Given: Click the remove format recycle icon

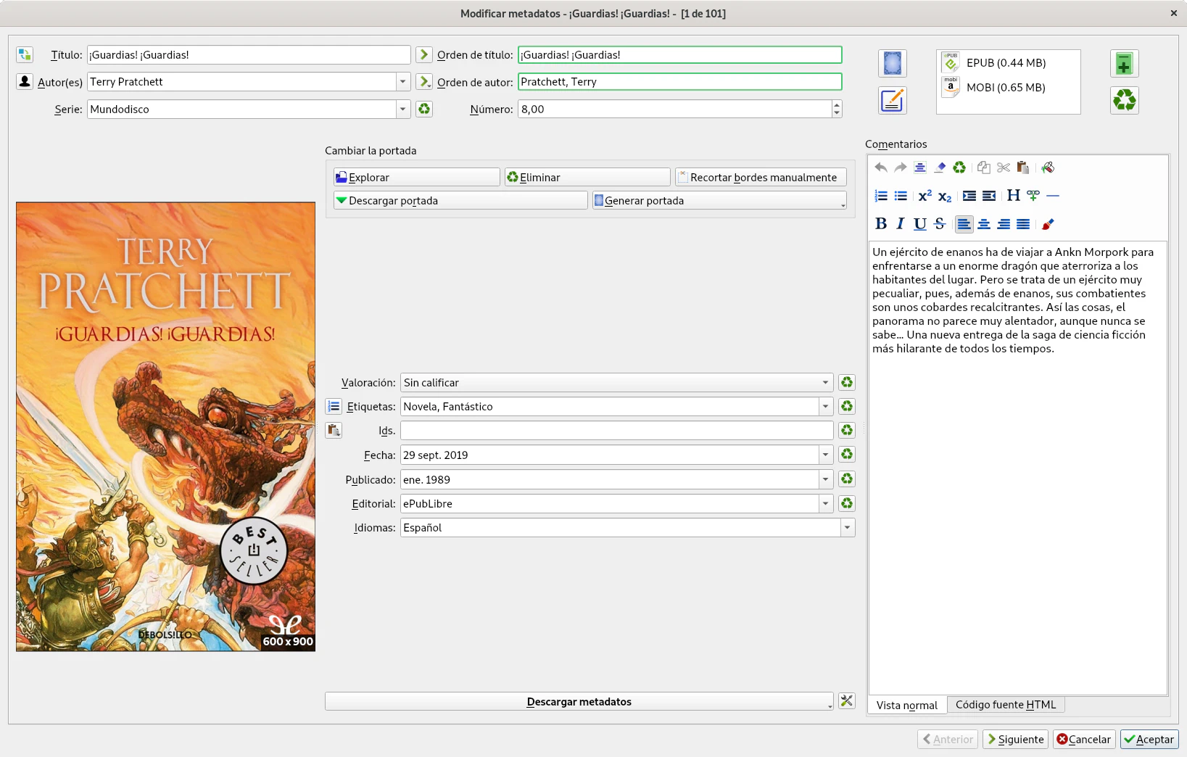Looking at the screenshot, I should (1124, 100).
